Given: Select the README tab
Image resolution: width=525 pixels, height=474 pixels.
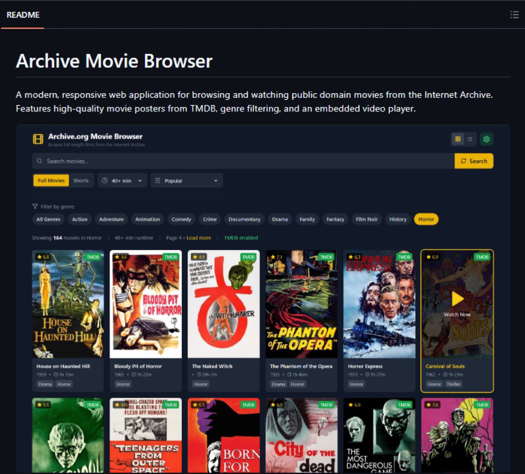Looking at the screenshot, I should [x=23, y=15].
